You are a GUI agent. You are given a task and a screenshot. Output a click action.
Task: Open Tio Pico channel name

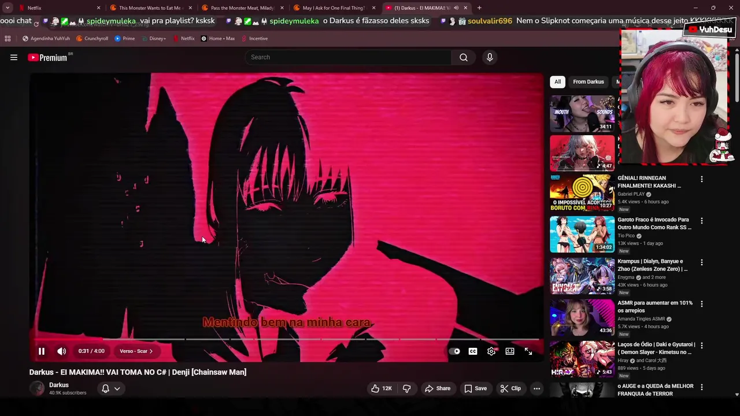pos(626,236)
